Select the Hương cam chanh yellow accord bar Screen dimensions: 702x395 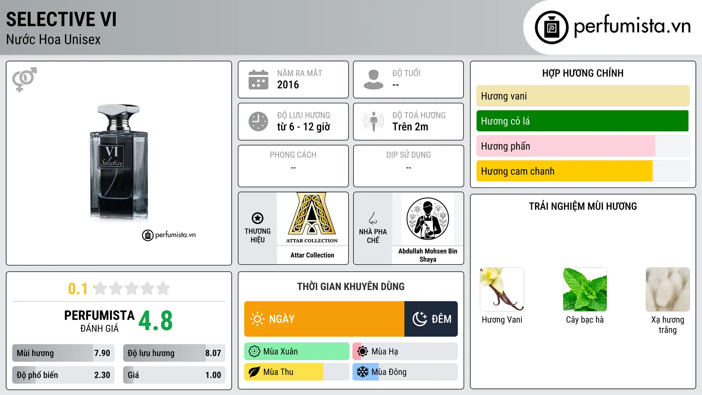(x=583, y=171)
